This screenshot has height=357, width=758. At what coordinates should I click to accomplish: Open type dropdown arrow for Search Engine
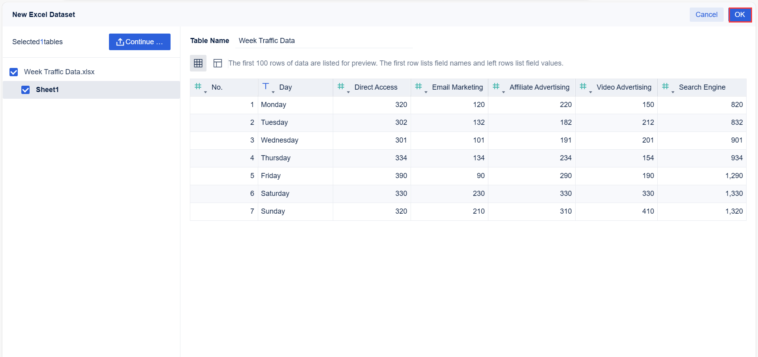click(x=673, y=92)
